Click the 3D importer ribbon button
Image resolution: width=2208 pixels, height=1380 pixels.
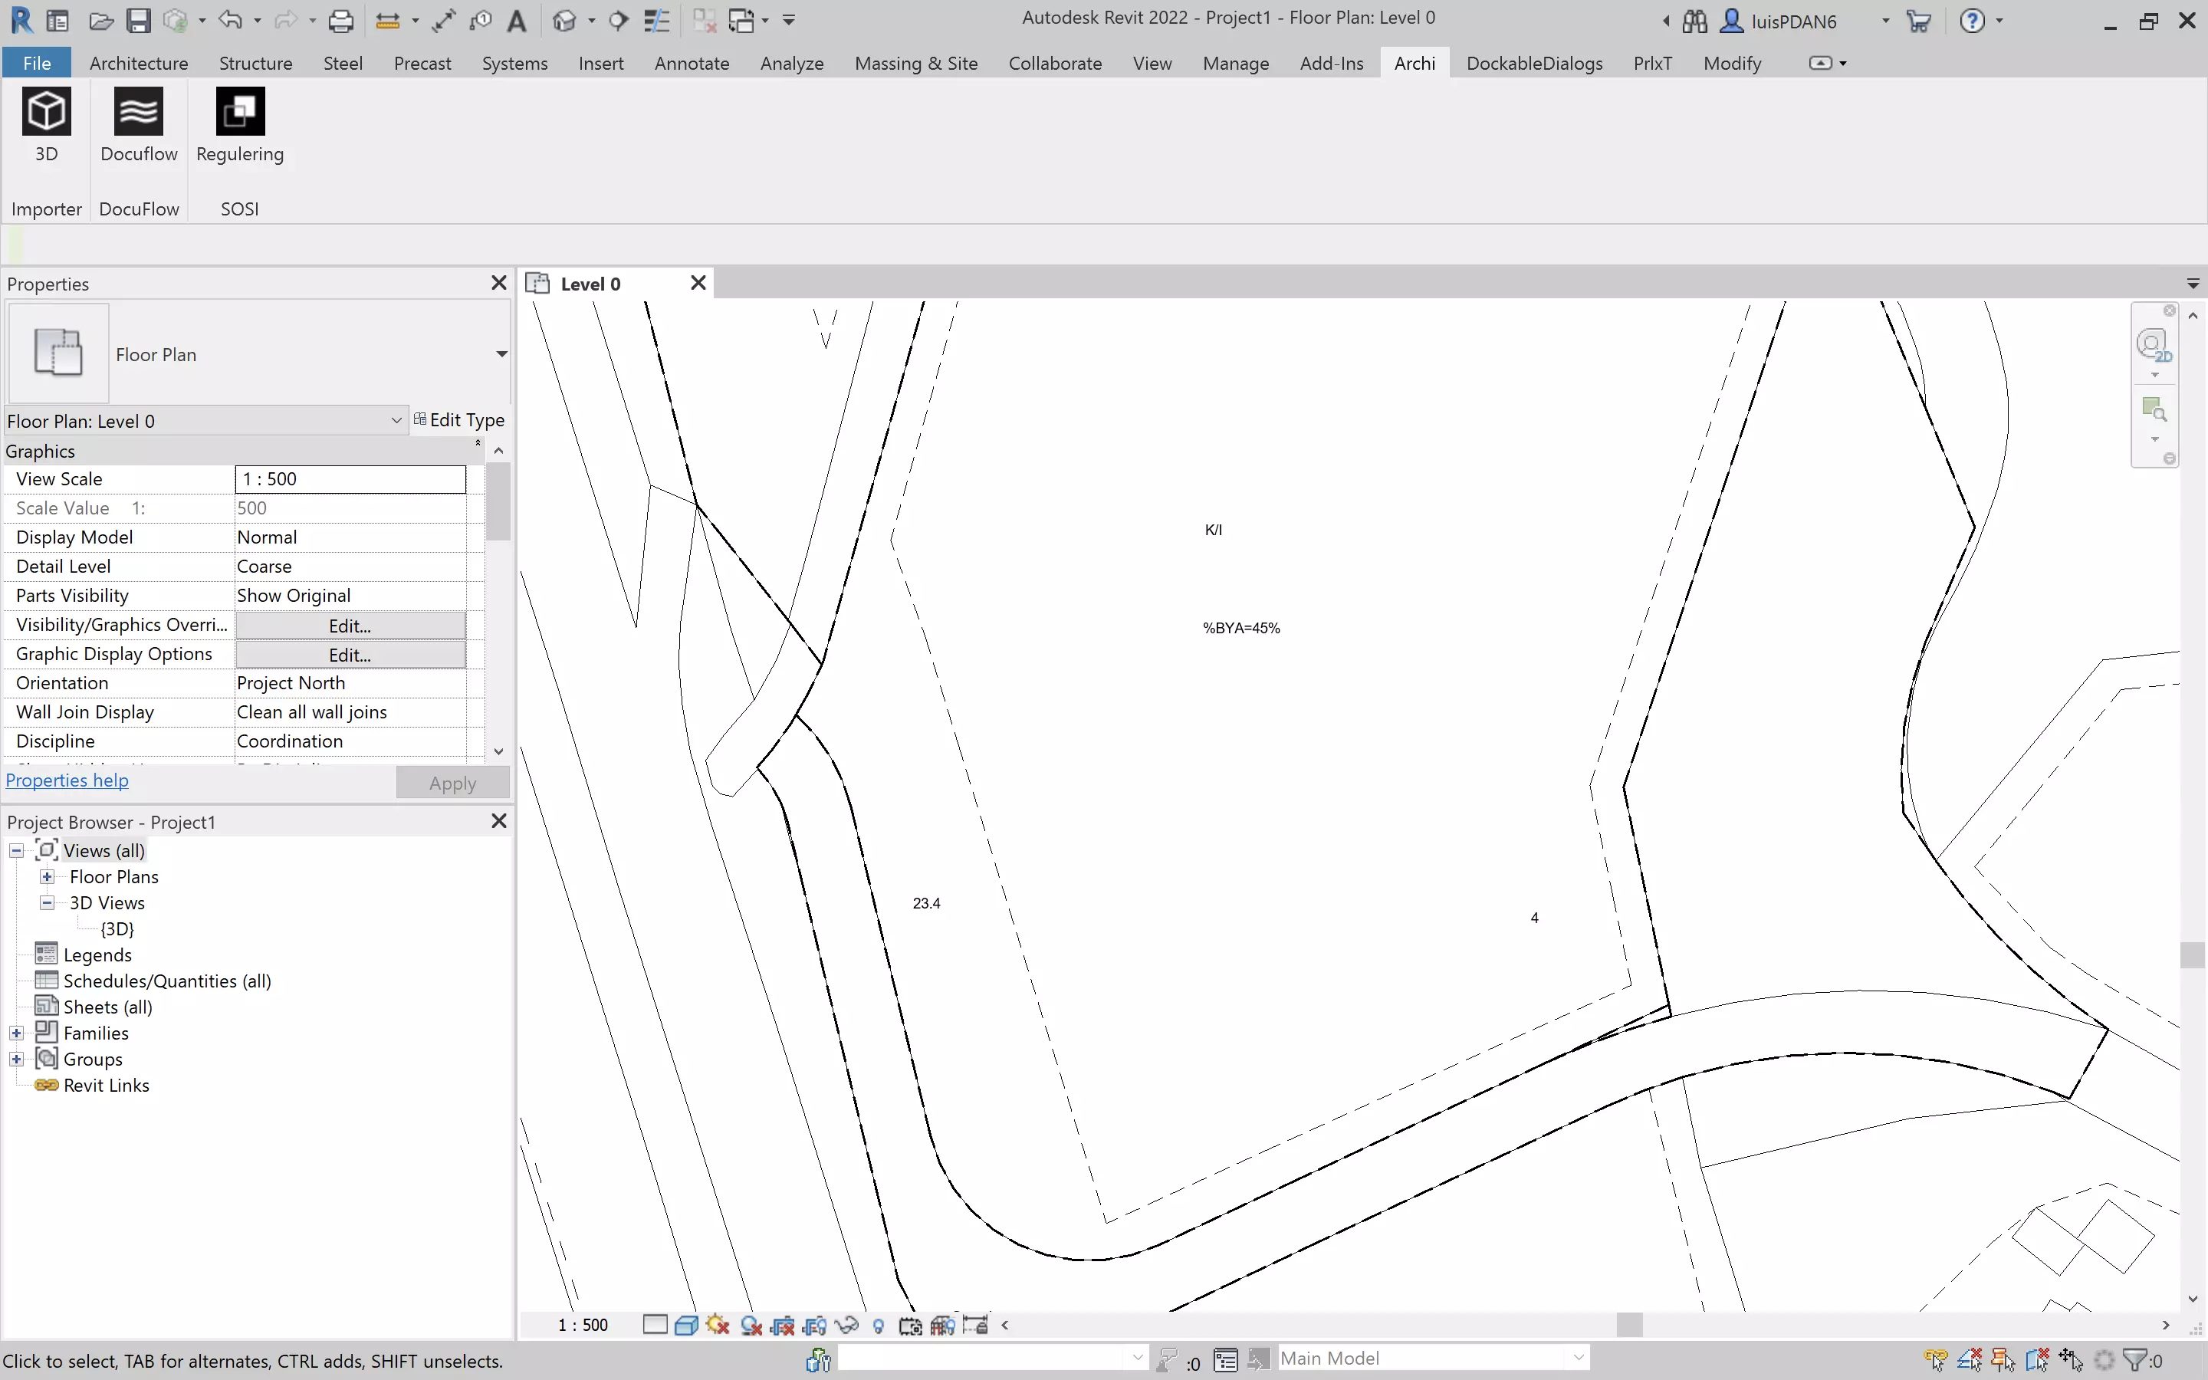pos(46,125)
